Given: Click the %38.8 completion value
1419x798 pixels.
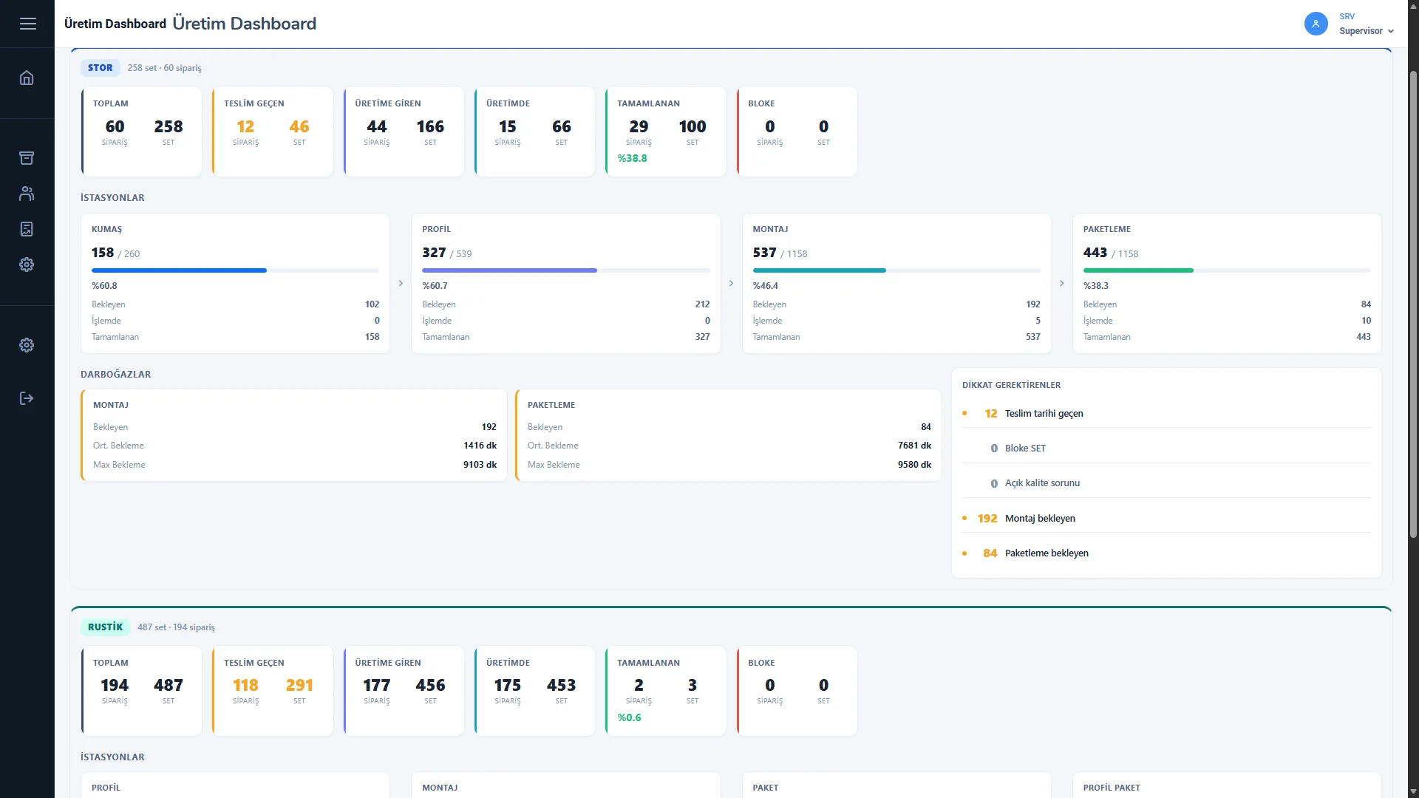Looking at the screenshot, I should (x=632, y=158).
